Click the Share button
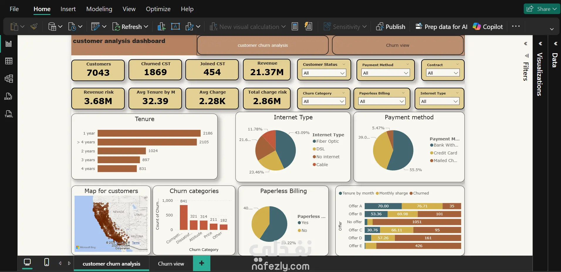Image resolution: width=561 pixels, height=272 pixels. [x=542, y=9]
